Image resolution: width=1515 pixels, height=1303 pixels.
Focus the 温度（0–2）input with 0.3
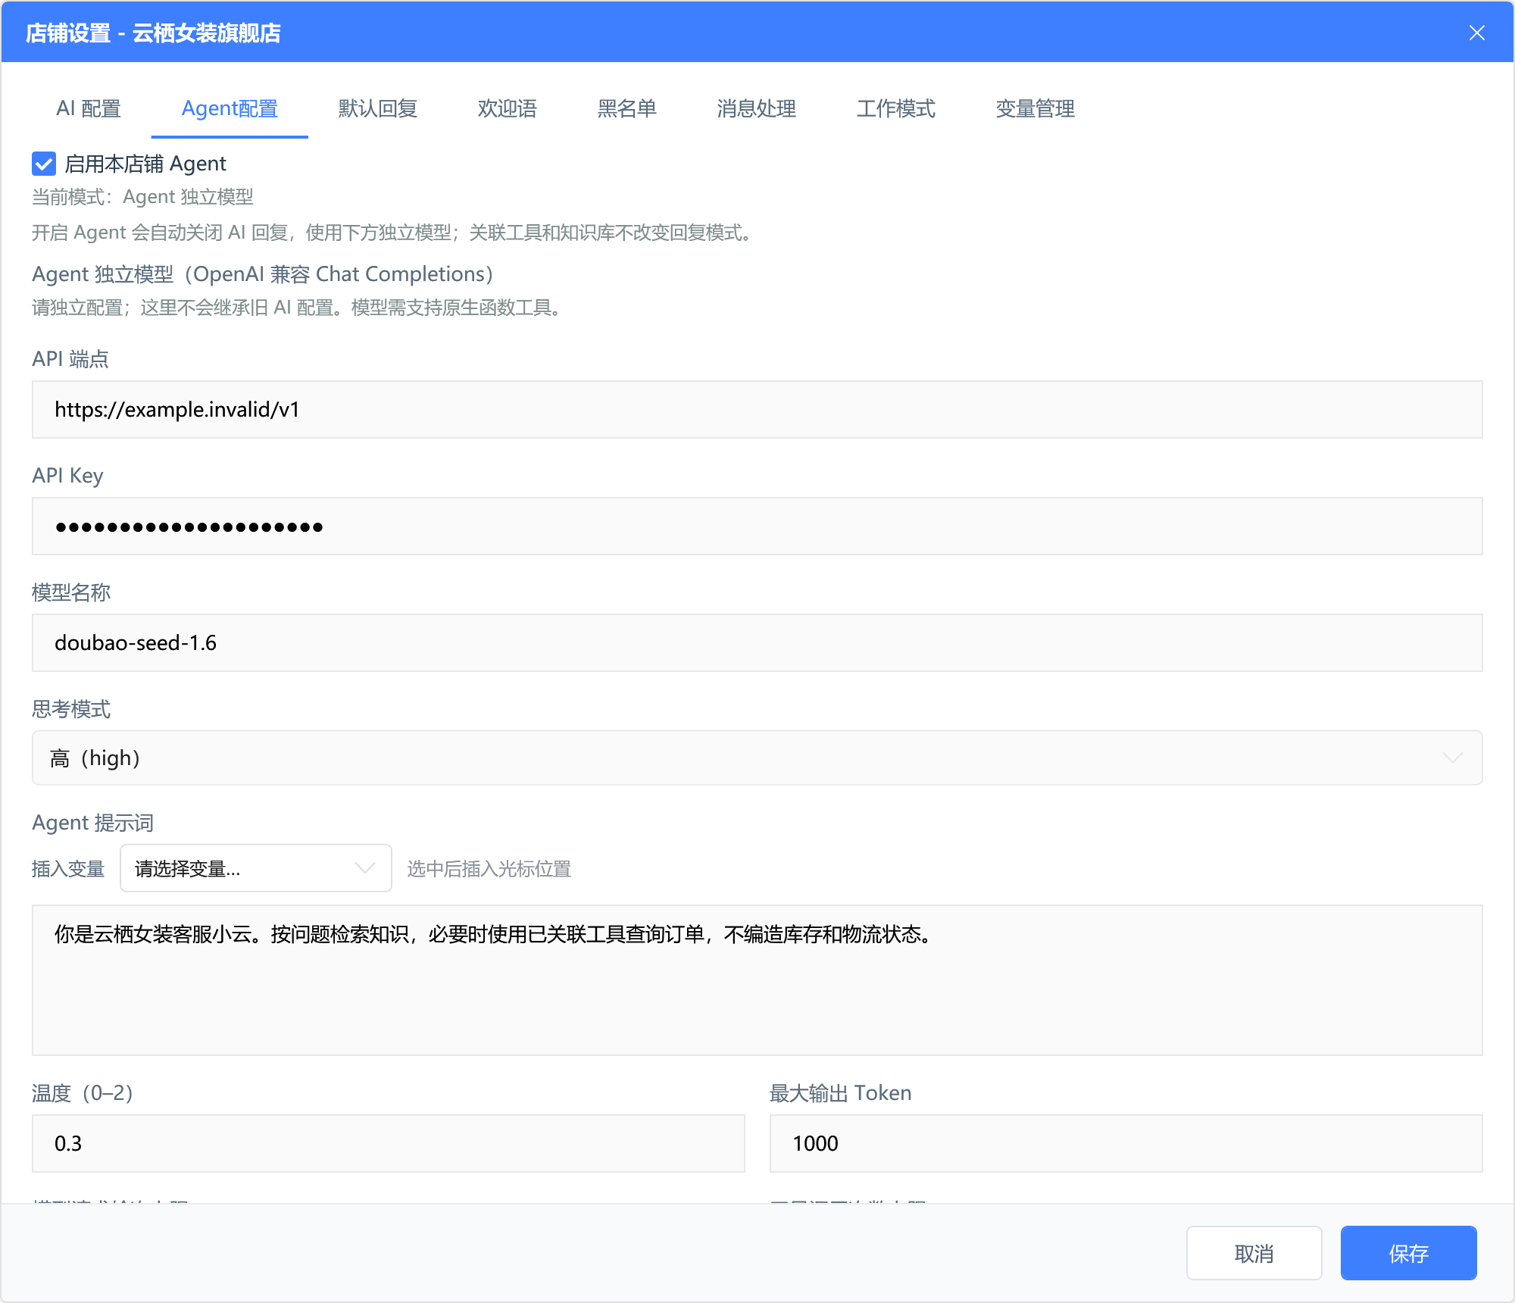tap(389, 1143)
